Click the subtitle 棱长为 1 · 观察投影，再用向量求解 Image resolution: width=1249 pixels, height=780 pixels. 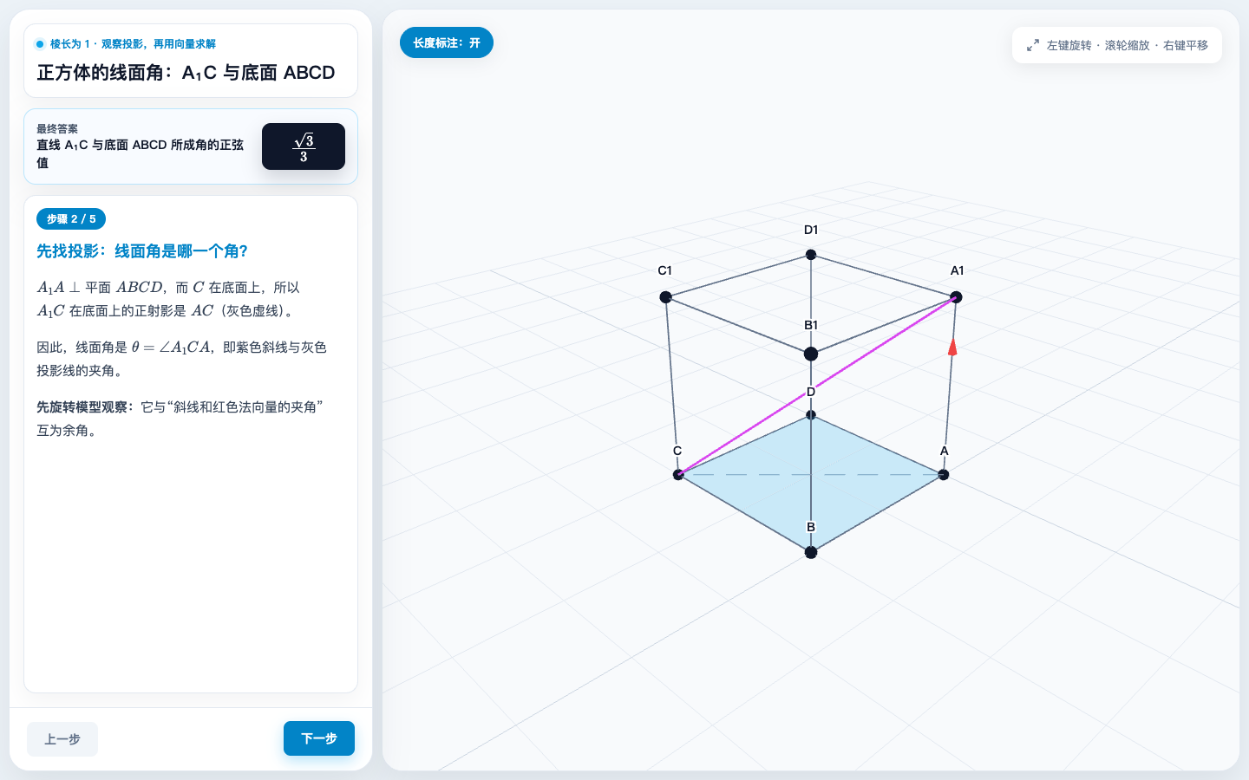pos(133,44)
